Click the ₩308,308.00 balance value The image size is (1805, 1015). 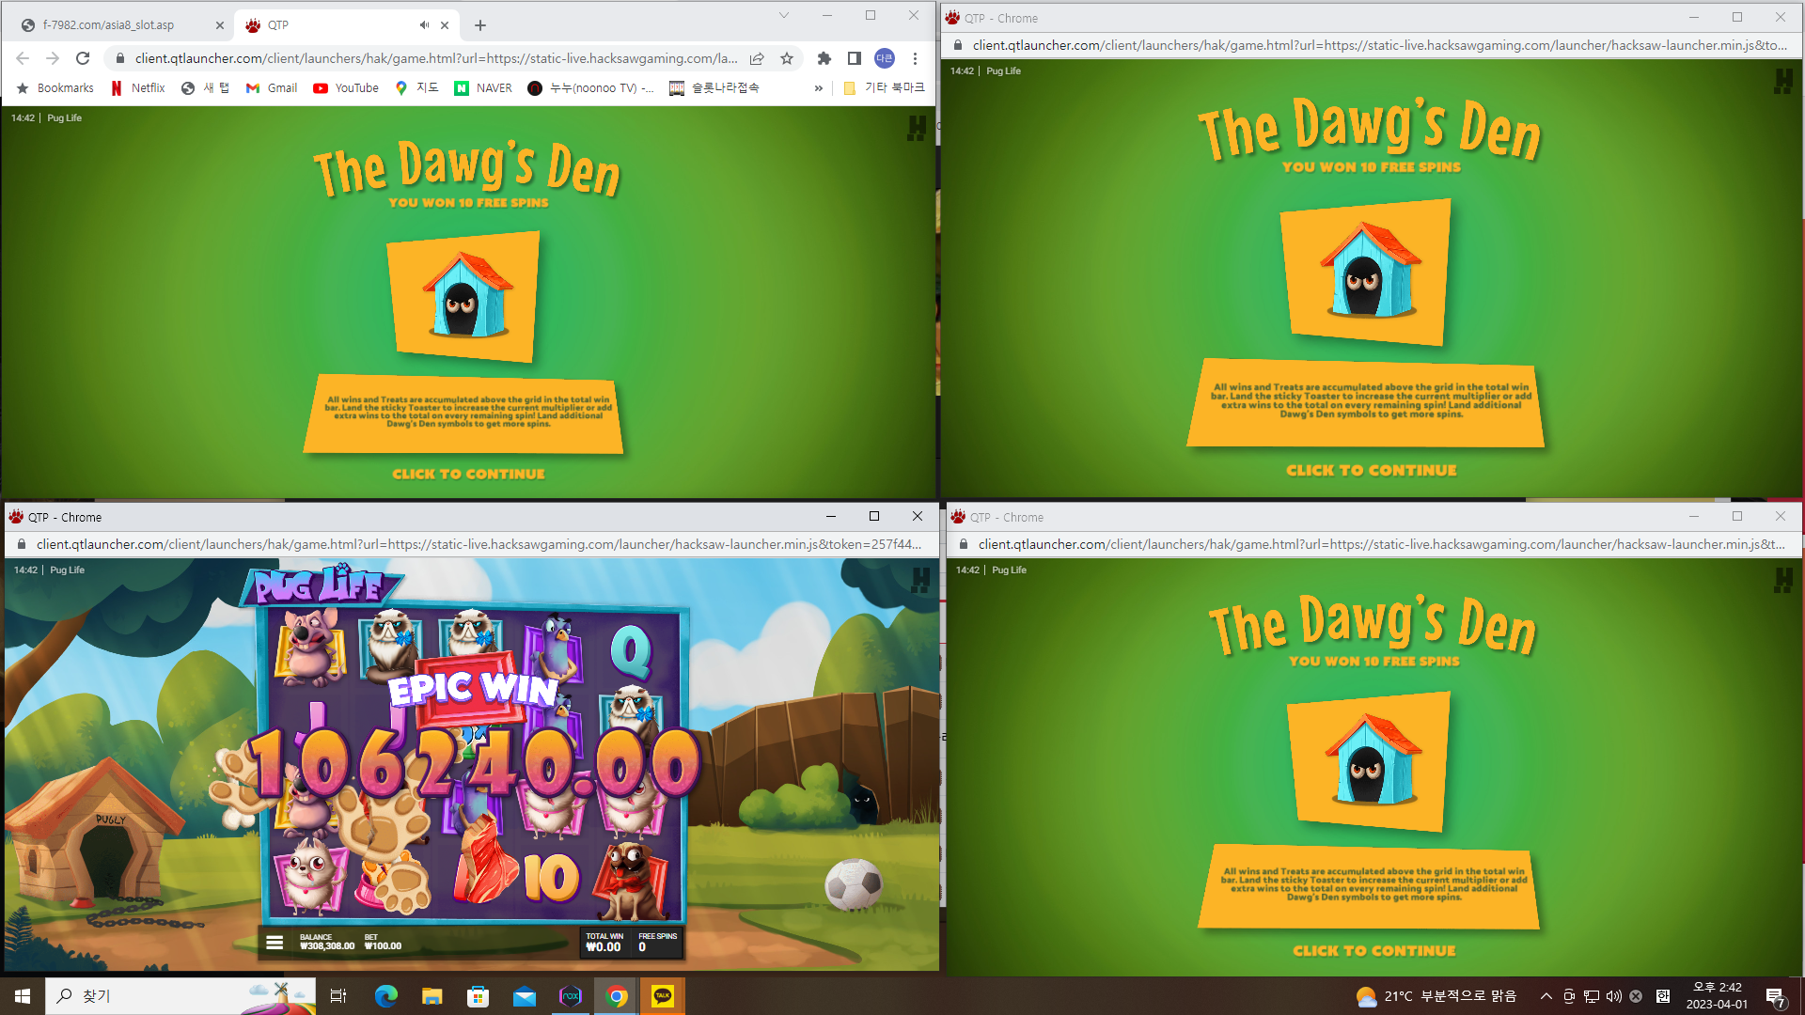(x=327, y=946)
